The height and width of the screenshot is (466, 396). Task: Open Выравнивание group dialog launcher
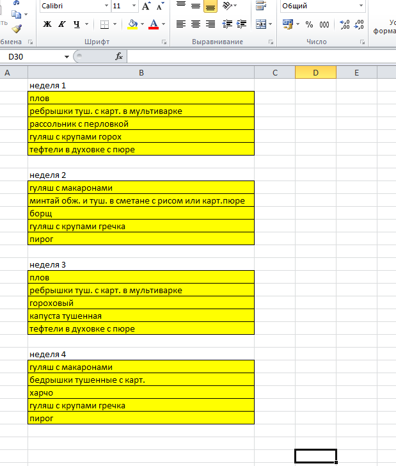[x=271, y=42]
